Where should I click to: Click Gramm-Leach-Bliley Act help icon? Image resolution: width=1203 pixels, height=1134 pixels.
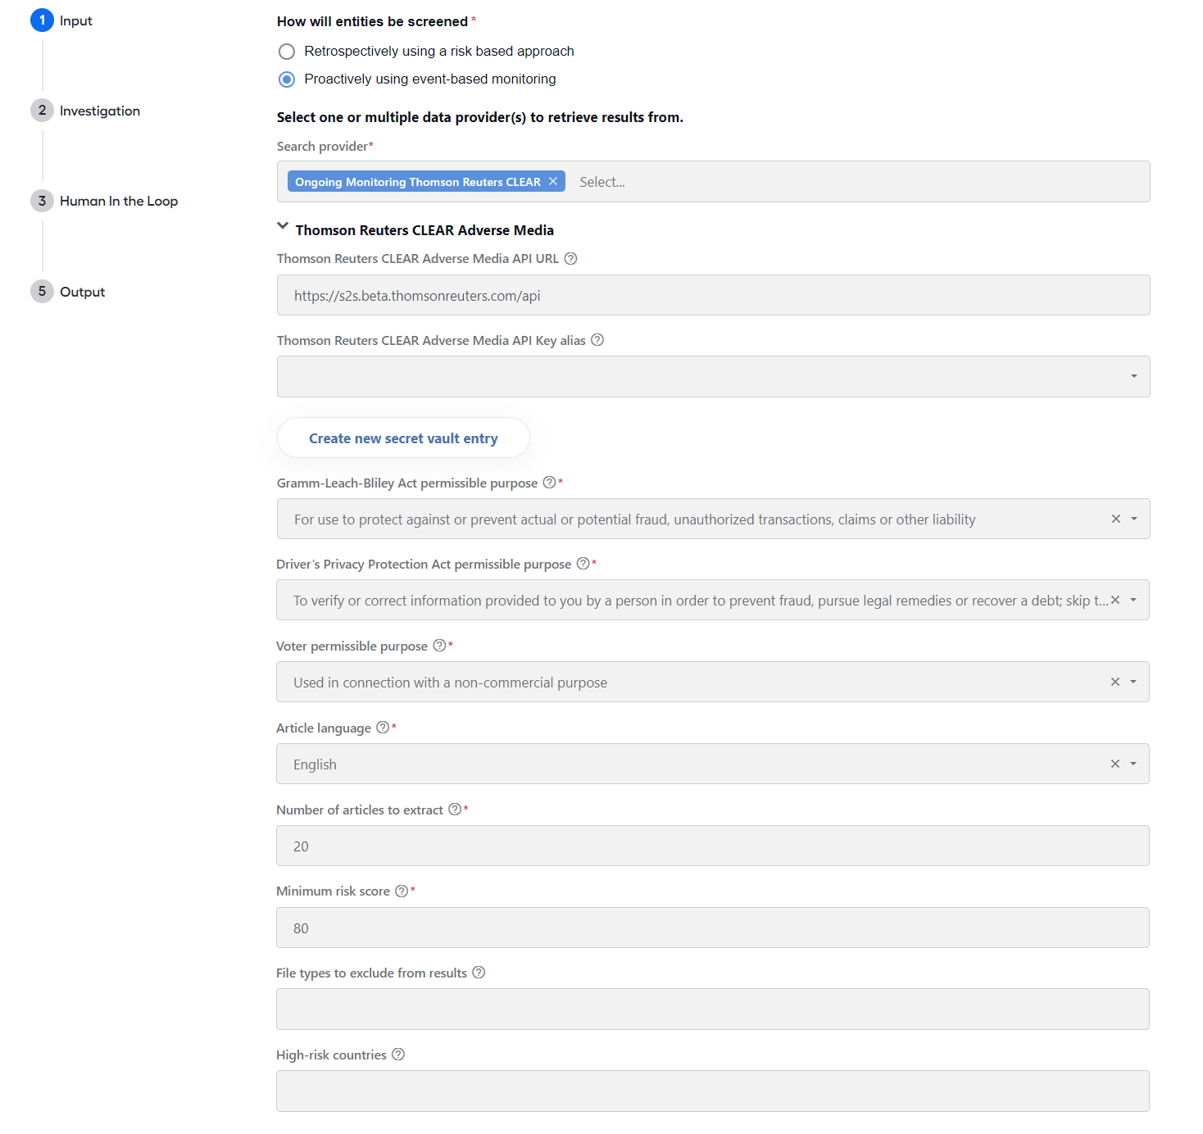pos(549,483)
